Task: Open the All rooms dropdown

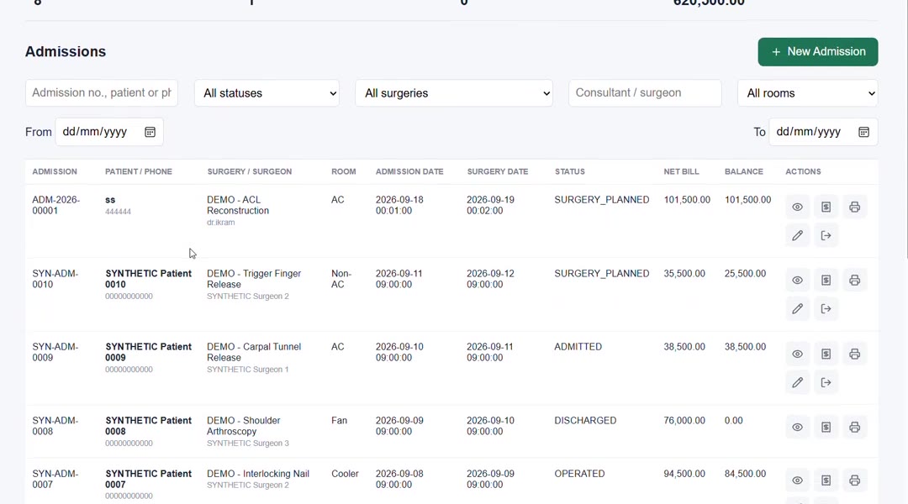Action: [807, 93]
